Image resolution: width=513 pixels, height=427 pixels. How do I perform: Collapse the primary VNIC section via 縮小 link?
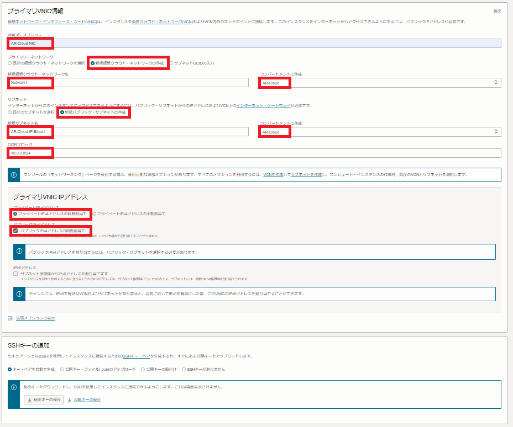click(497, 10)
